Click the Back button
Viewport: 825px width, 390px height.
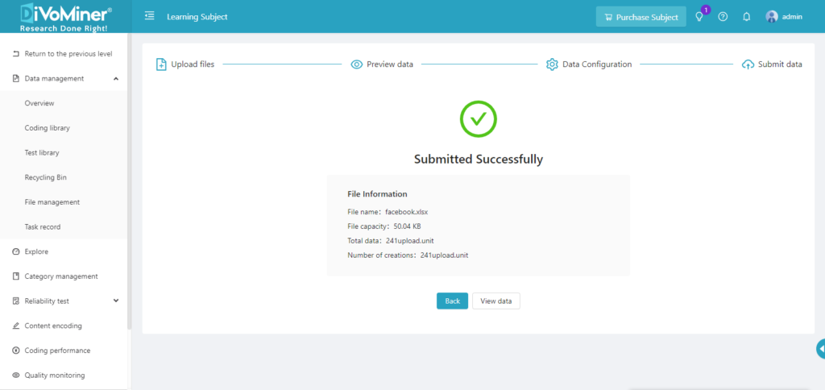point(452,301)
